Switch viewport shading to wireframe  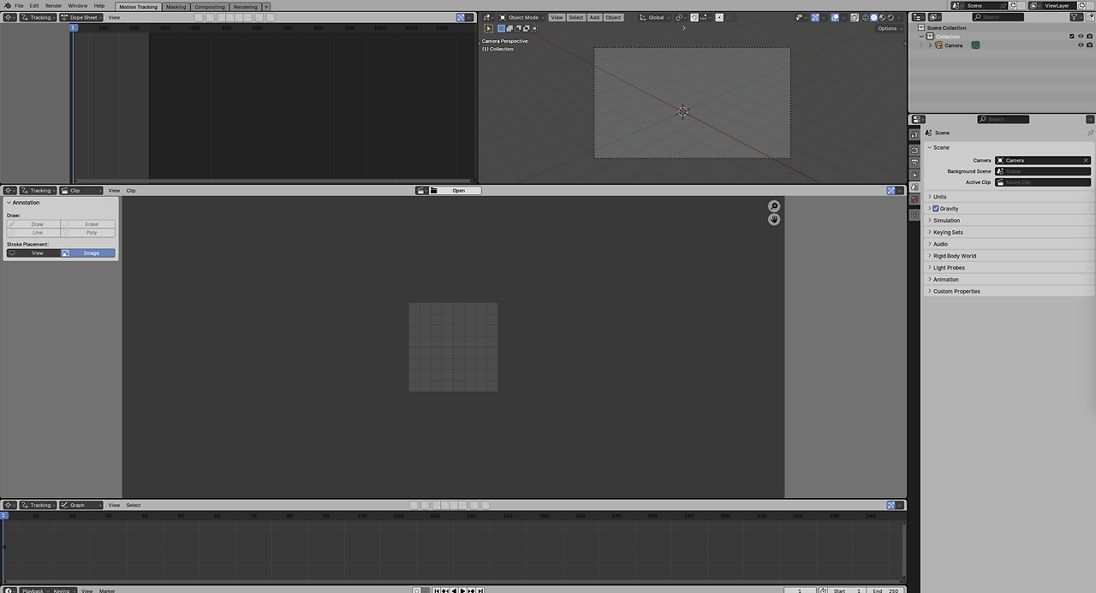tap(865, 17)
